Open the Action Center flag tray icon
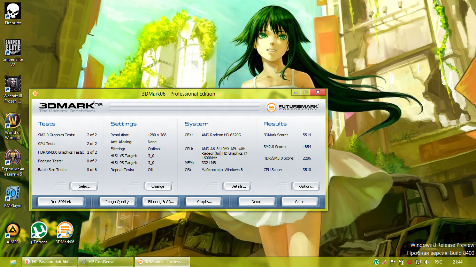 [x=393, y=262]
